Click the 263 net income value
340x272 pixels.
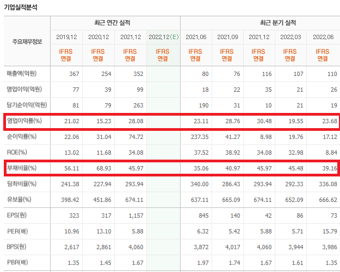138,105
